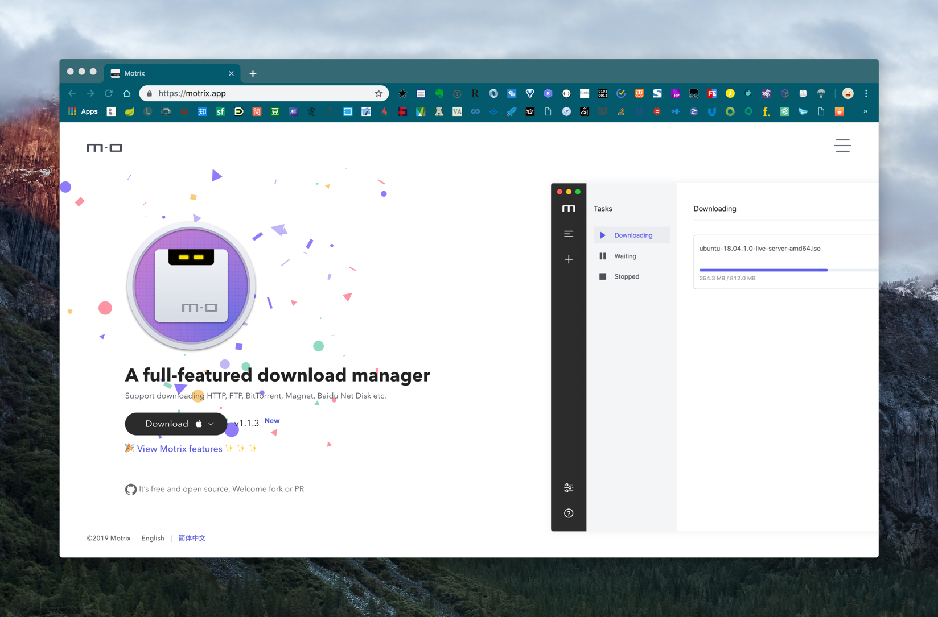Image resolution: width=938 pixels, height=617 pixels.
Task: Expand hidden bookmarks overflow chevron
Action: pyautogui.click(x=865, y=111)
